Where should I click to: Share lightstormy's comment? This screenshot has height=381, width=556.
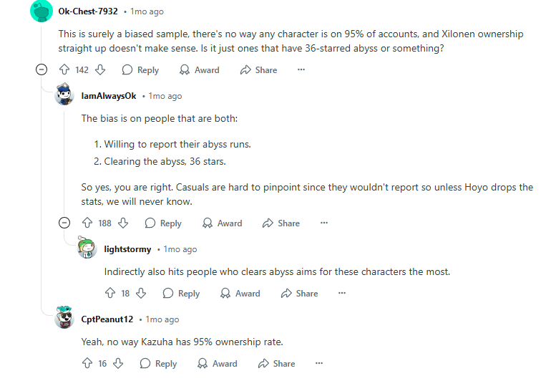coord(299,294)
